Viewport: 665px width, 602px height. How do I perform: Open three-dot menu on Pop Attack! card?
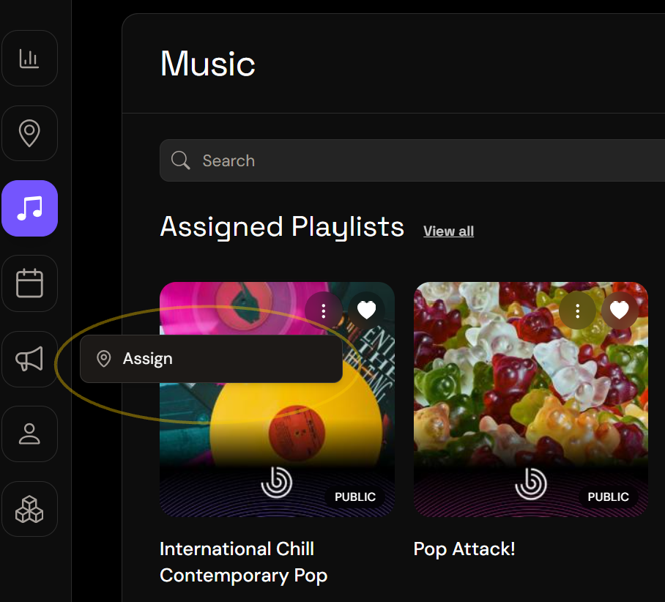point(577,311)
